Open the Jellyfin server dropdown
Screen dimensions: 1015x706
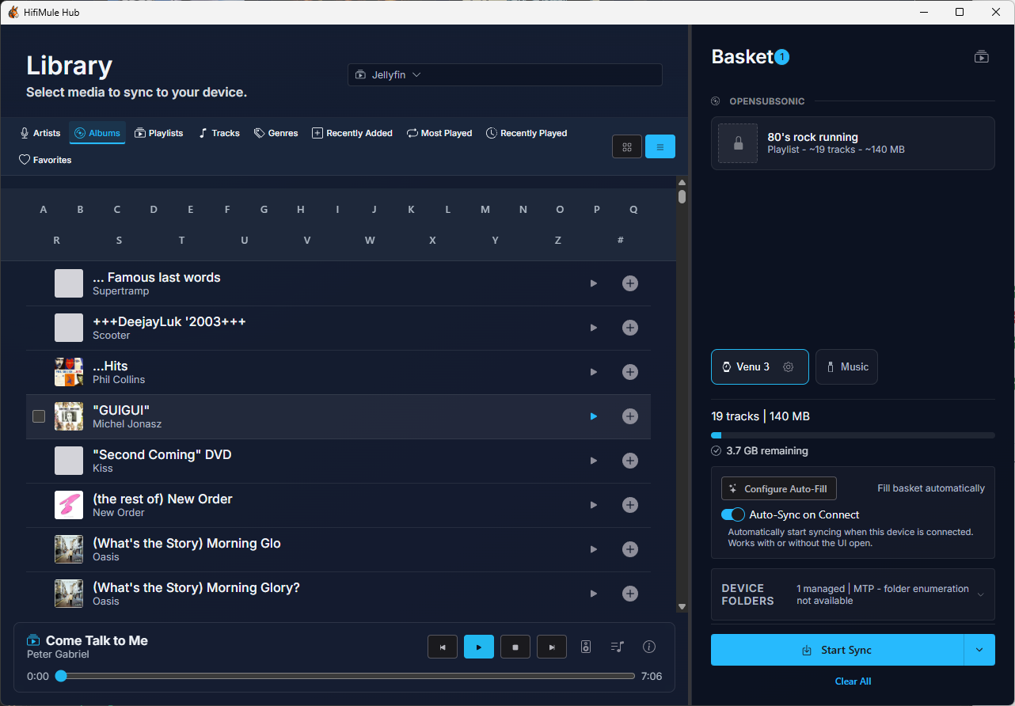[505, 74]
